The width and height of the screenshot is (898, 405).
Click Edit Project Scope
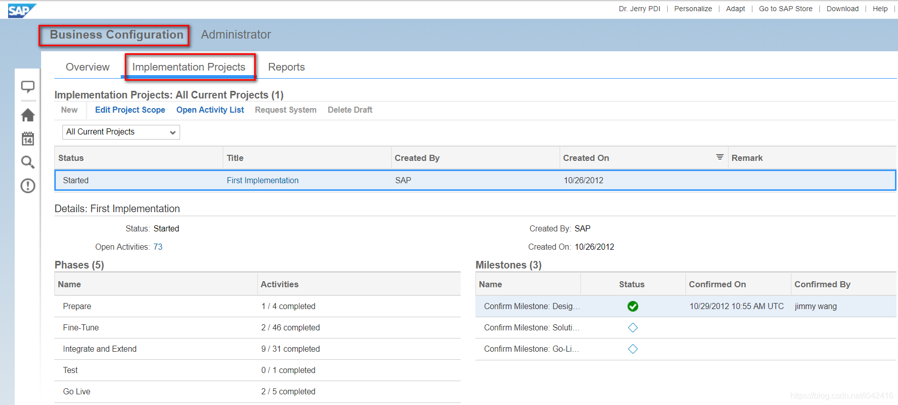pyautogui.click(x=130, y=110)
